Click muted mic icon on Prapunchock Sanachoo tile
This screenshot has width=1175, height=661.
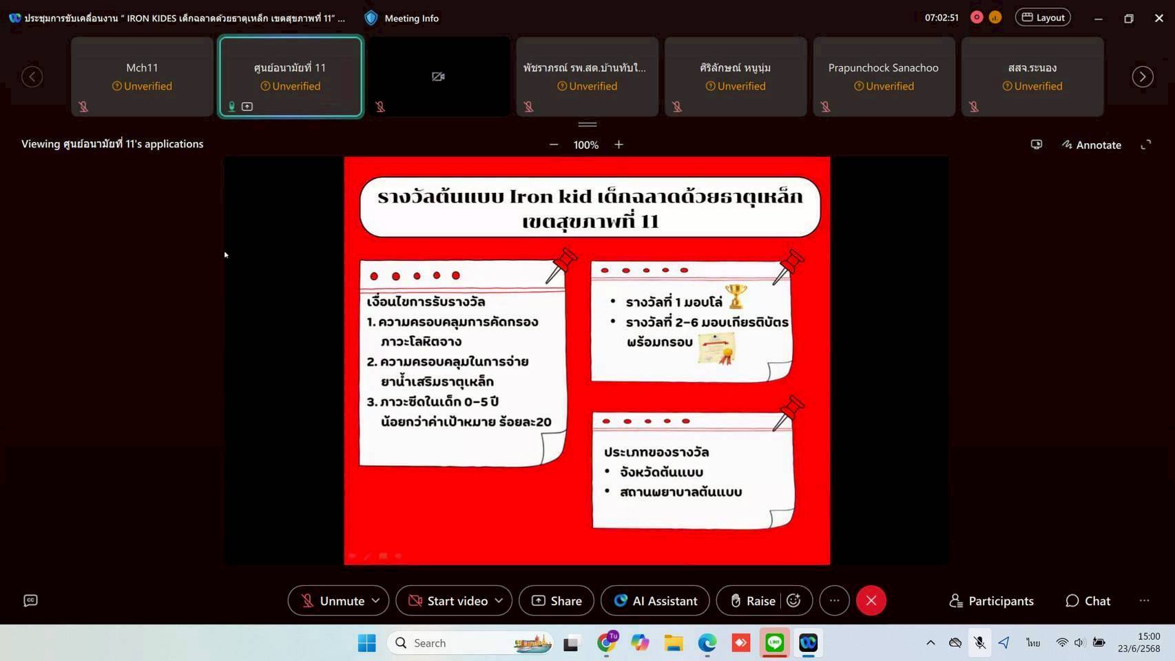825,107
